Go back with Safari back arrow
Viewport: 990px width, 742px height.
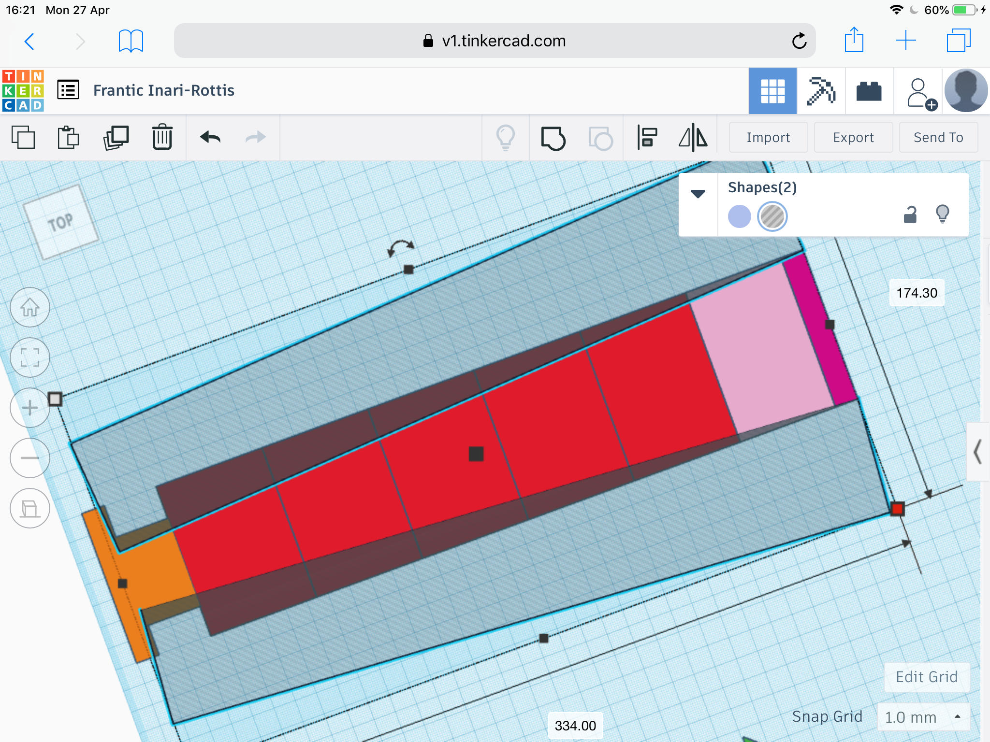pos(29,41)
